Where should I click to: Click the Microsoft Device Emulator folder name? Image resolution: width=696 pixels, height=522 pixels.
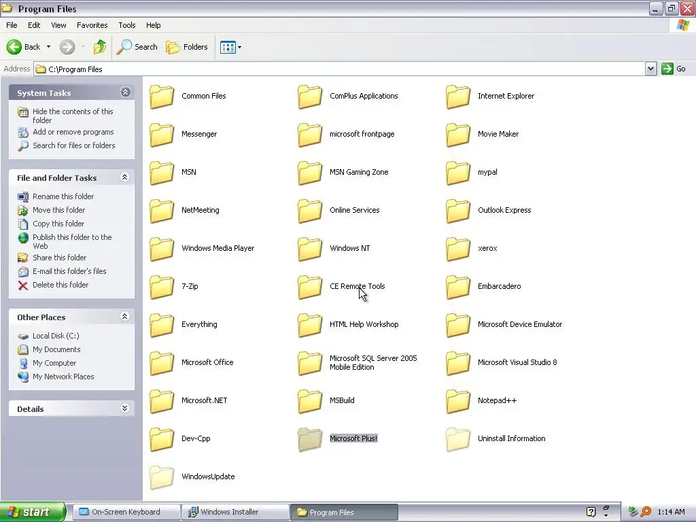click(520, 324)
